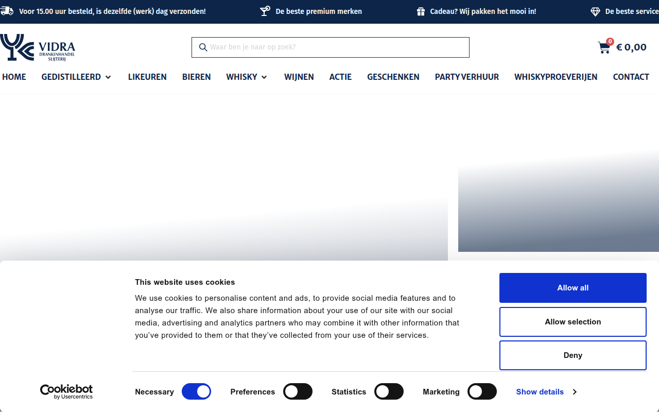Click the cart item count badge

pyautogui.click(x=610, y=41)
